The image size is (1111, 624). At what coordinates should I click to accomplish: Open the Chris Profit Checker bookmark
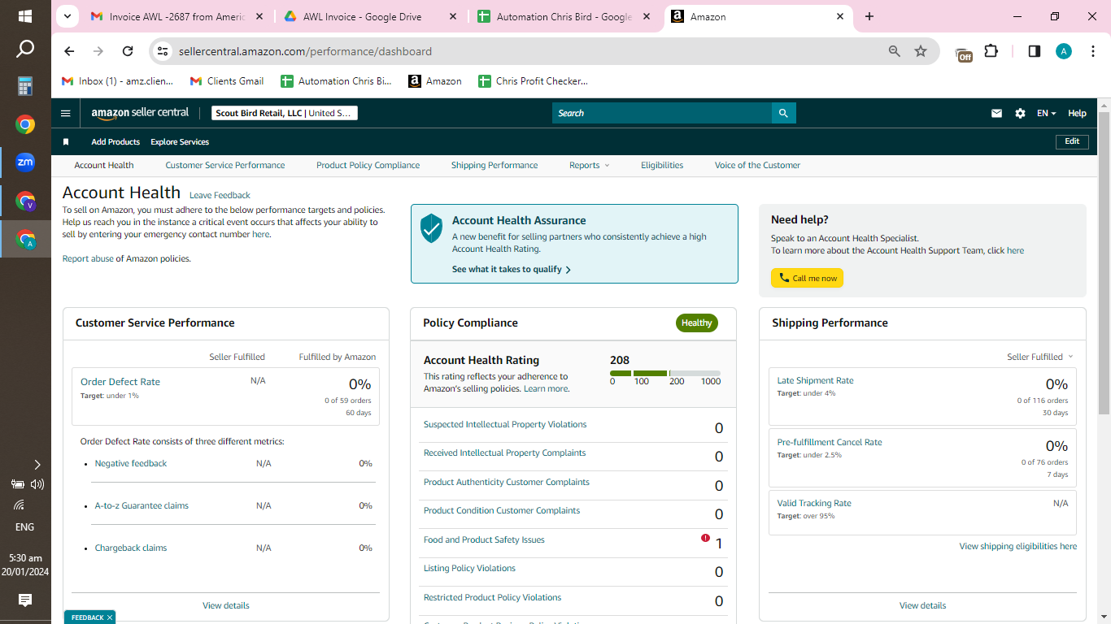[x=533, y=81]
